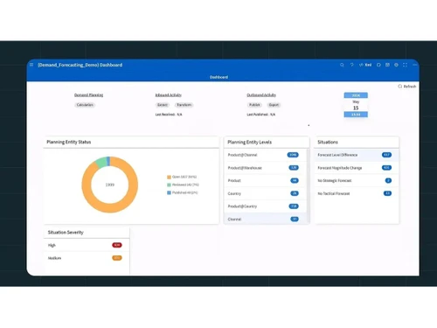Click the Transform pill button
The image size is (437, 328).
(184, 105)
